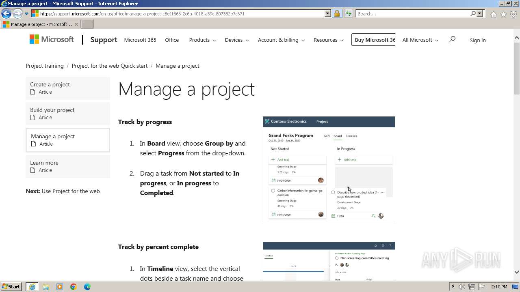Open the Favorites star icon
520x292 pixels.
[503, 14]
